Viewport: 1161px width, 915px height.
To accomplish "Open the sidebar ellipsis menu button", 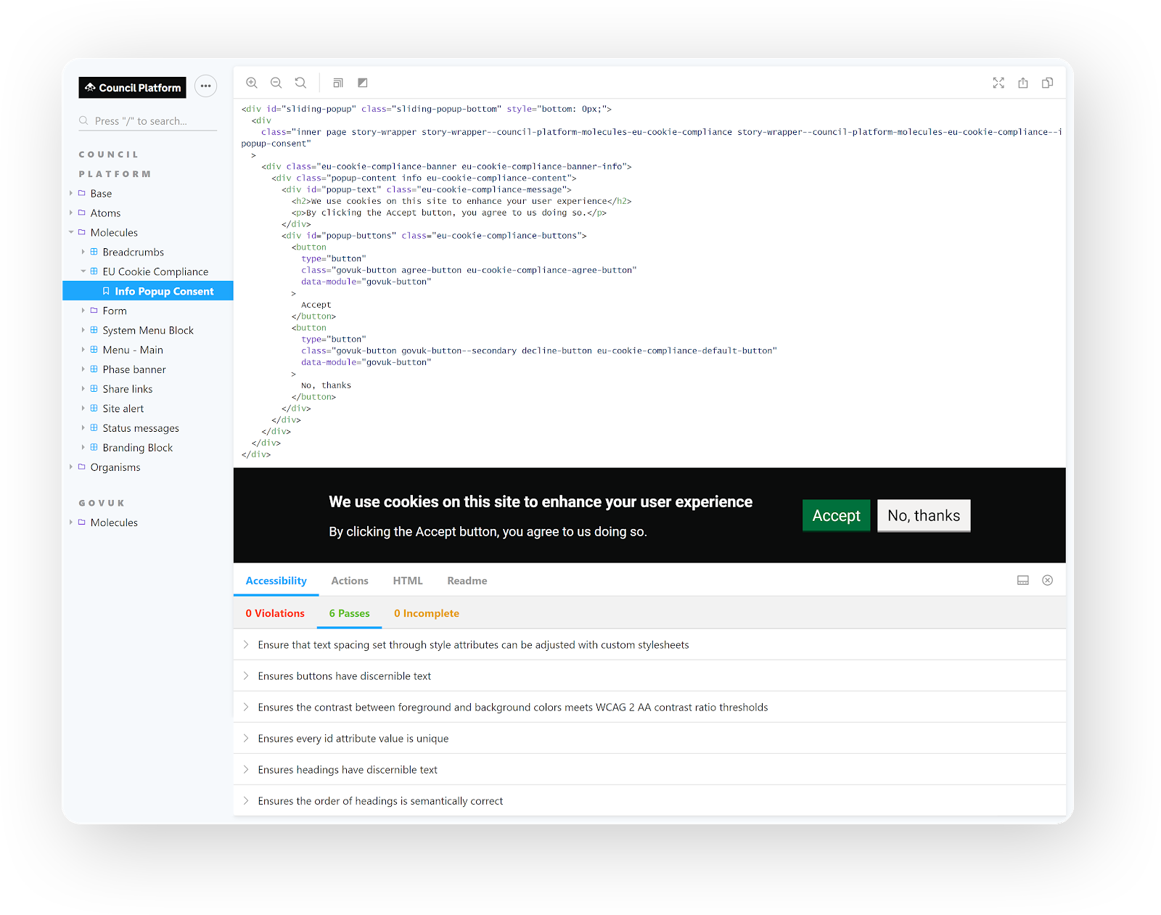I will click(x=206, y=86).
